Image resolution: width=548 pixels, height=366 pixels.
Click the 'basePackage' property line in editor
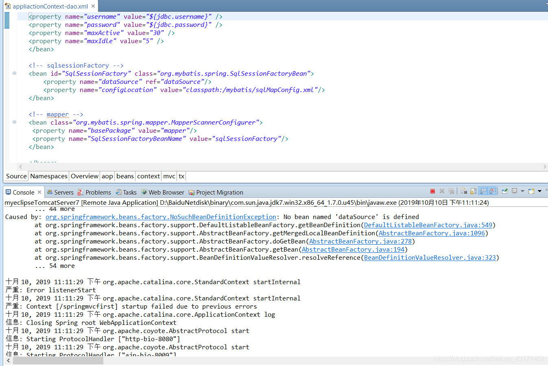pyautogui.click(x=115, y=131)
